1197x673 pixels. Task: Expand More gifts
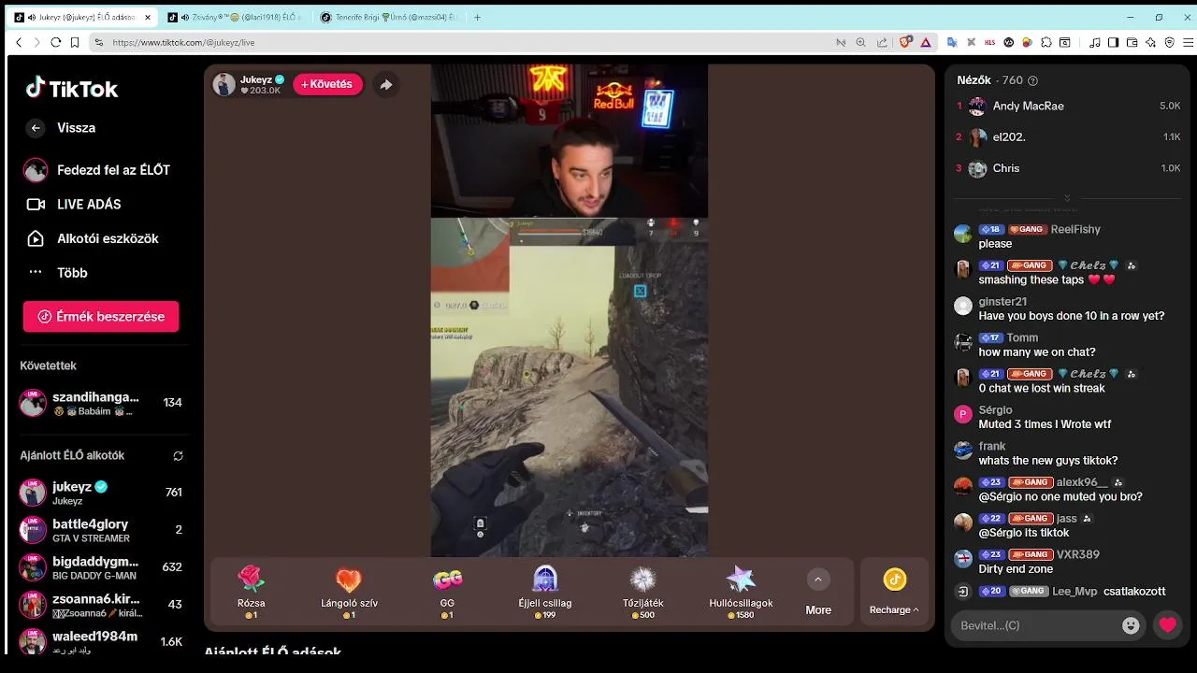pos(818,593)
